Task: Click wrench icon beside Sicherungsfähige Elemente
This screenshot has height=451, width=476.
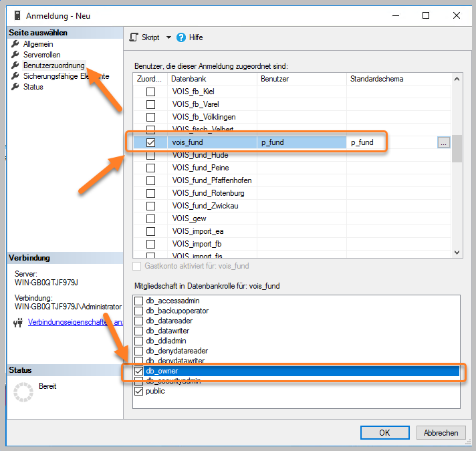Action: click(x=15, y=76)
